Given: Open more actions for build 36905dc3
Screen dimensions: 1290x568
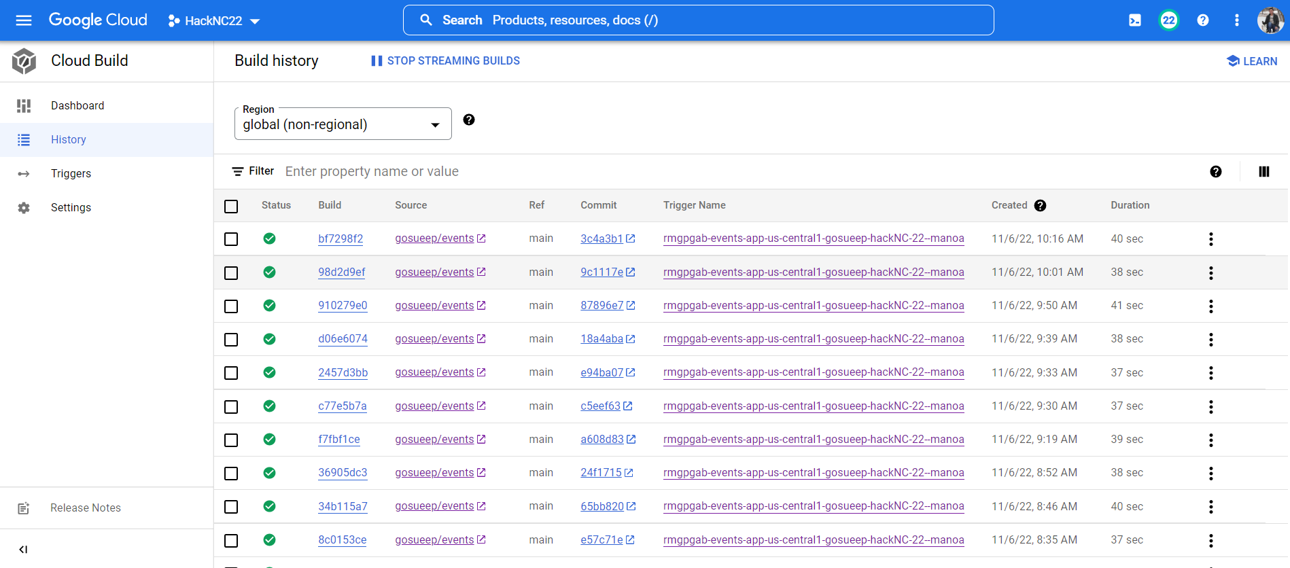Looking at the screenshot, I should pyautogui.click(x=1211, y=474).
